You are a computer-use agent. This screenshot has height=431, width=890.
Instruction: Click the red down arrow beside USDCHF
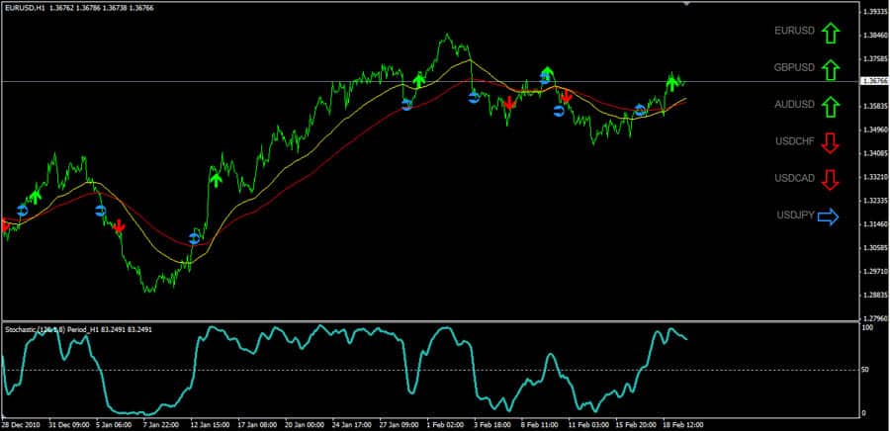click(x=830, y=143)
